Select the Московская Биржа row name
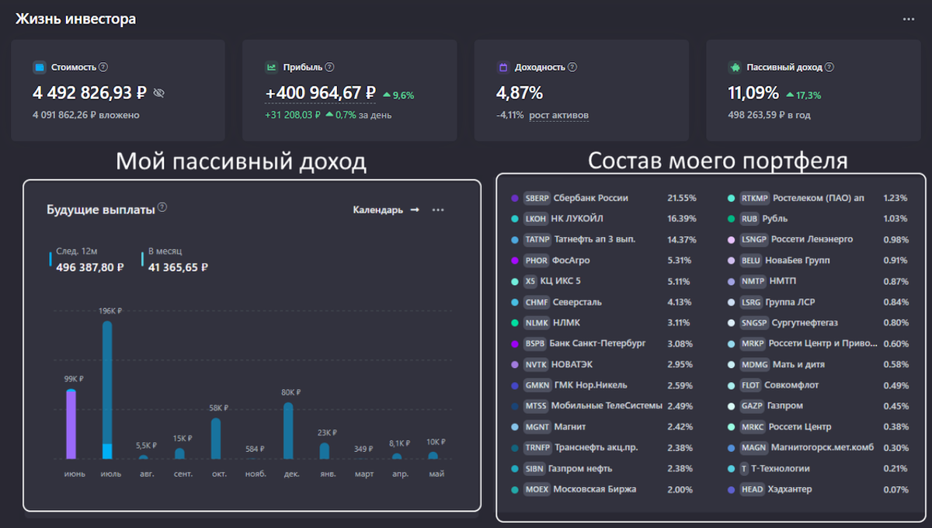The height and width of the screenshot is (528, 932). tap(595, 489)
